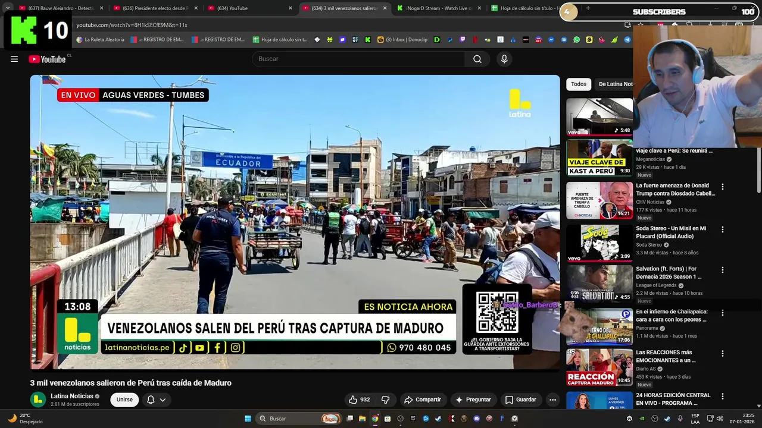Viewport: 762px width, 428px height.
Task: Open the weather widget 20°C Despejado
Action: (x=26, y=418)
